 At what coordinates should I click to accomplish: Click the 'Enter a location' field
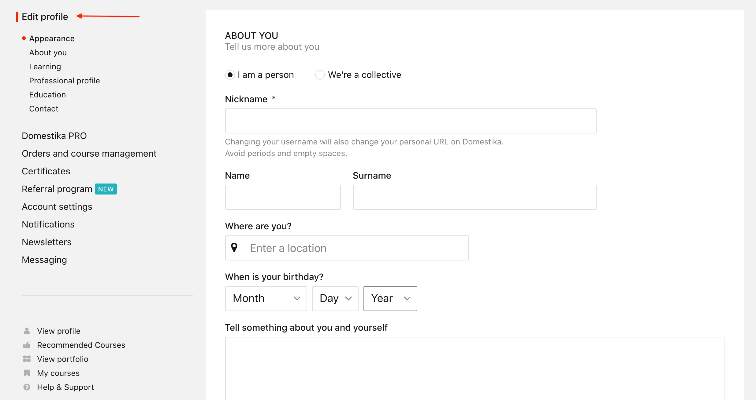[347, 248]
